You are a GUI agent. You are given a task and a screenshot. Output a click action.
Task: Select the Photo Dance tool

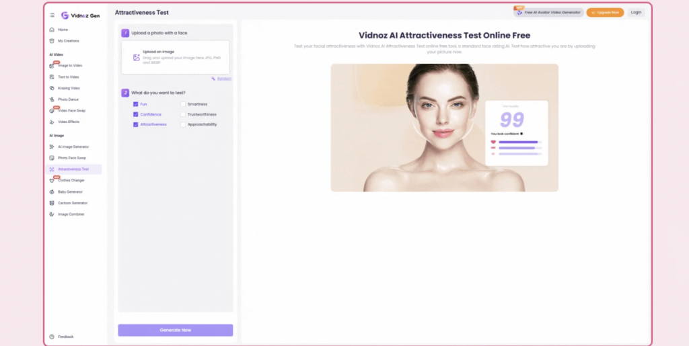(x=67, y=99)
